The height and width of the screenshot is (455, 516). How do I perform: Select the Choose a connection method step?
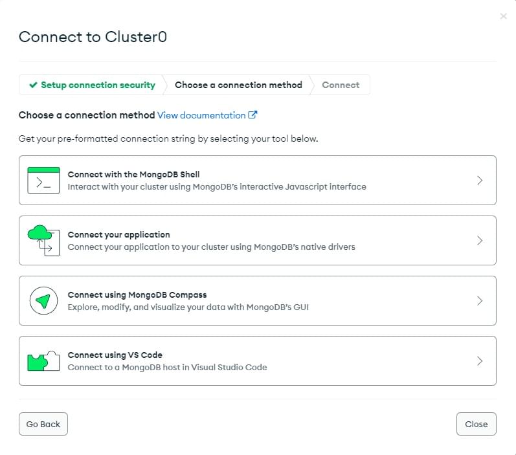point(238,85)
